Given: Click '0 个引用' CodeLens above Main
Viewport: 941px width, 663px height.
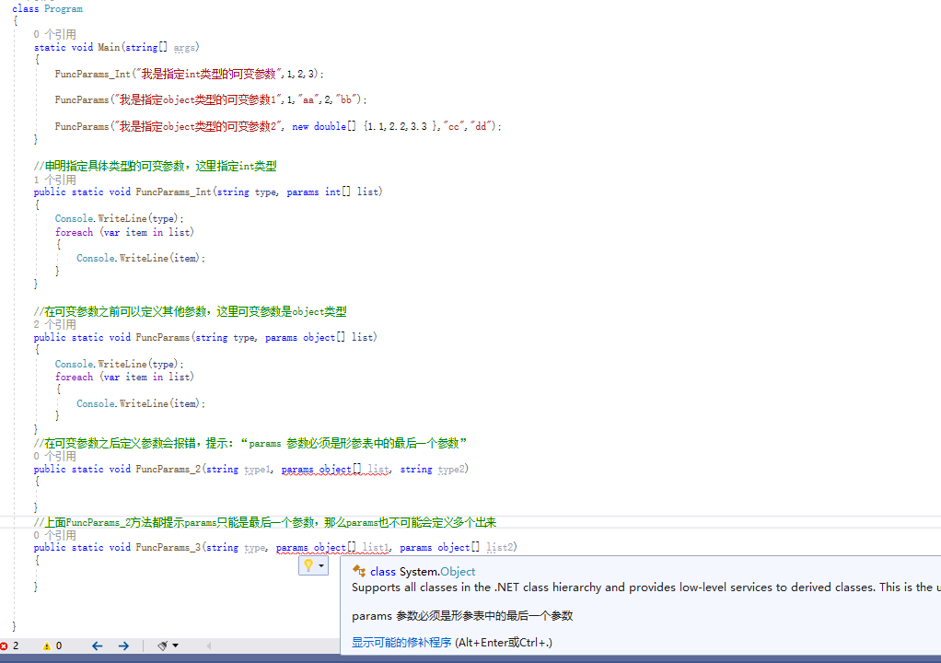Looking at the screenshot, I should coord(54,34).
